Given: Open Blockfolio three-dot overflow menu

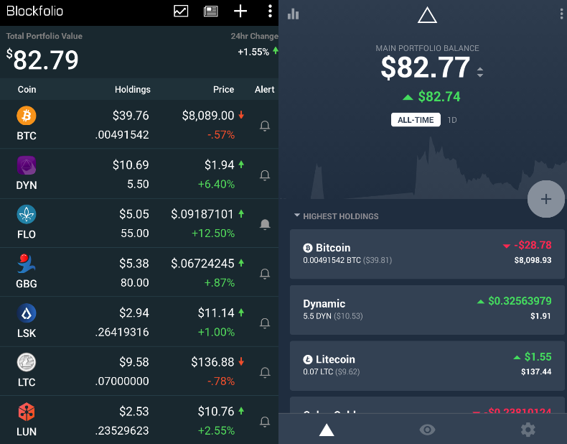Looking at the screenshot, I should point(270,11).
